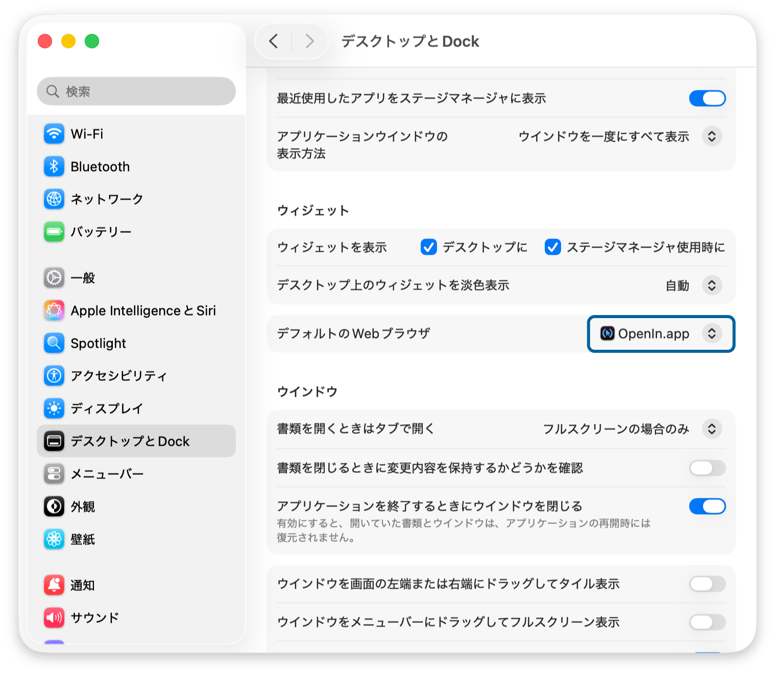This screenshot has height=675, width=775.
Task: Select ディスプレイ in the sidebar
Action: pyautogui.click(x=136, y=408)
